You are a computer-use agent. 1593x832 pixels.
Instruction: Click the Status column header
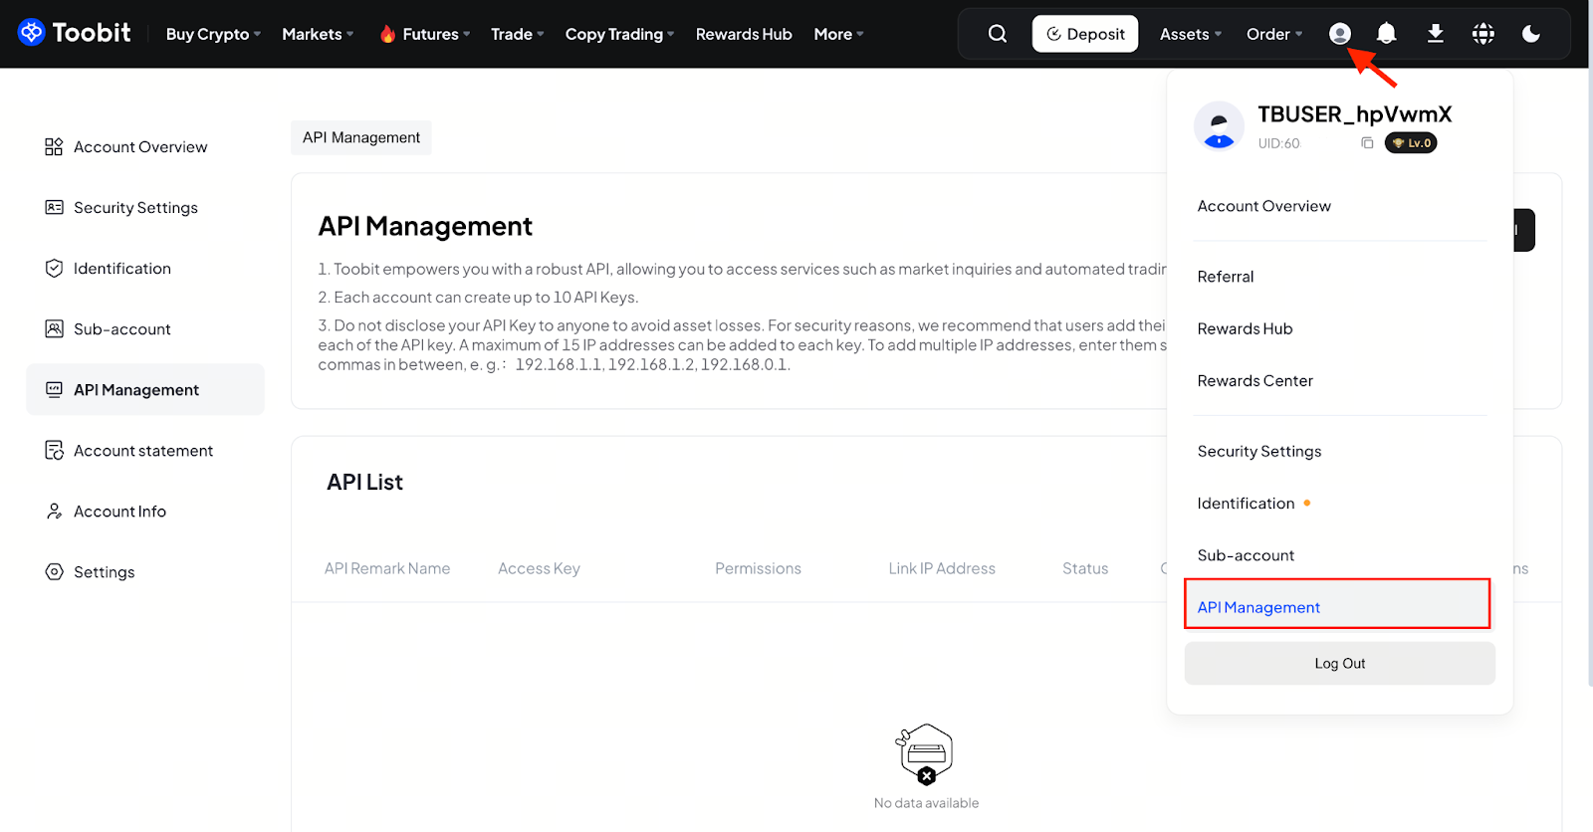(x=1085, y=568)
